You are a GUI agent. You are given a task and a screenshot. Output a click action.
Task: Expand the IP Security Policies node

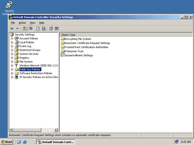[x=12, y=77]
